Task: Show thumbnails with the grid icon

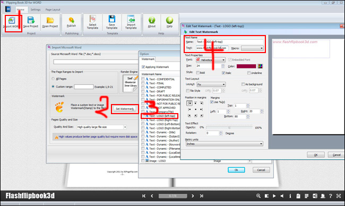Action: click(306, 196)
